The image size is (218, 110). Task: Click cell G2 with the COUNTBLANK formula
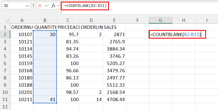click(x=177, y=34)
